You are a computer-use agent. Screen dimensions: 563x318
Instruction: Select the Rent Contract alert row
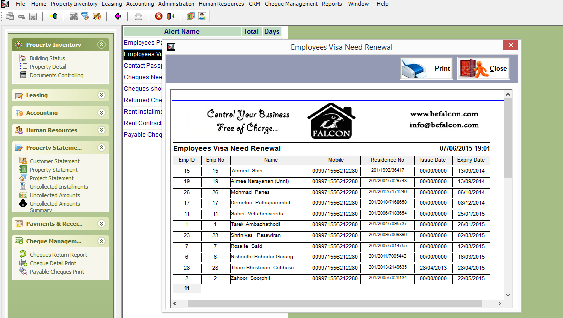pyautogui.click(x=143, y=123)
